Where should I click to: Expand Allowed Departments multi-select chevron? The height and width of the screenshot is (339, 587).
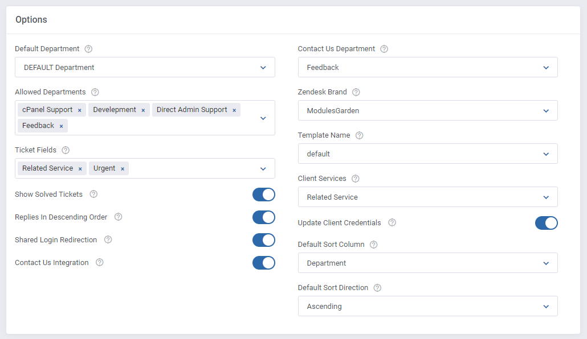[263, 118]
